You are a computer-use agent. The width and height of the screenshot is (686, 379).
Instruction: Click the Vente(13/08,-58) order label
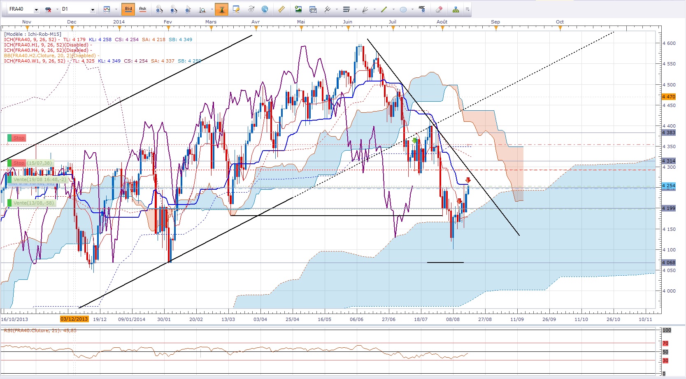(x=31, y=203)
